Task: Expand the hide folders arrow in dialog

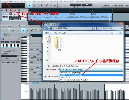Action: click(46, 77)
